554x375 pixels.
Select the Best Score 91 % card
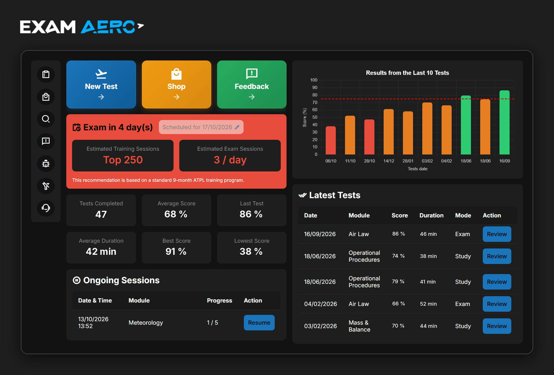coord(177,247)
